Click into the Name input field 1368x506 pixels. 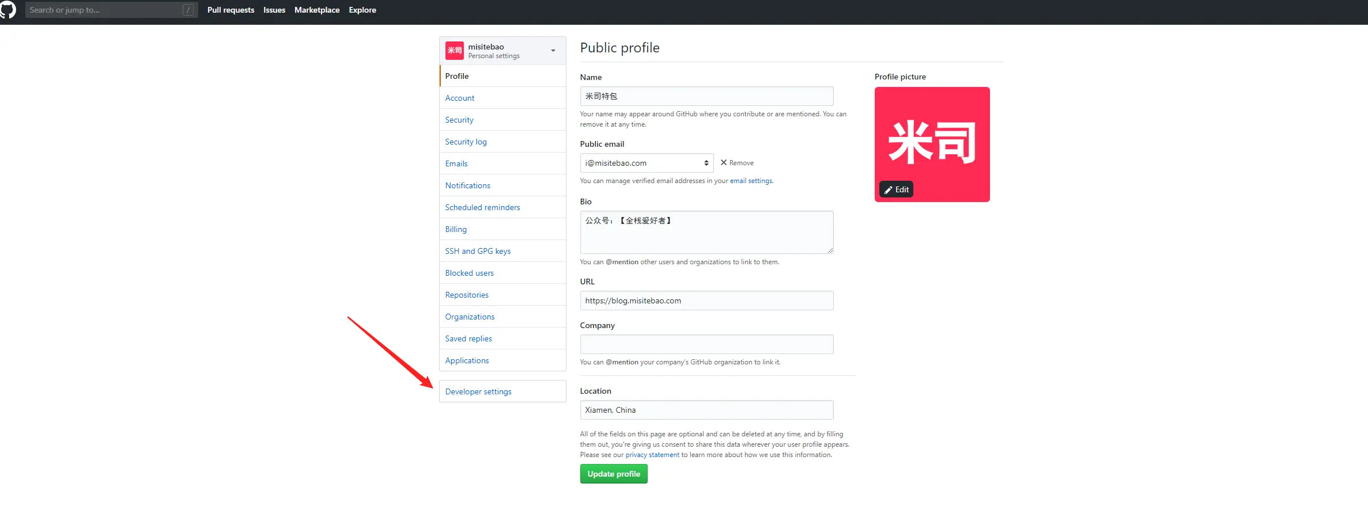pos(706,96)
